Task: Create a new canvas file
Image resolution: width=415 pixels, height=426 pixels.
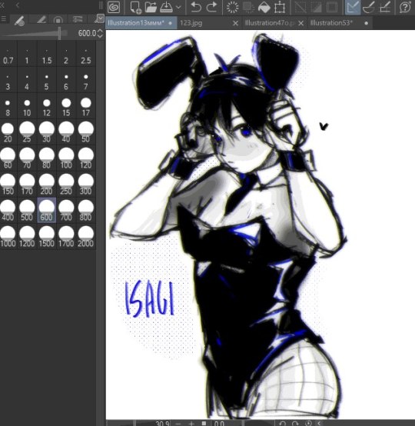Action: pos(135,7)
